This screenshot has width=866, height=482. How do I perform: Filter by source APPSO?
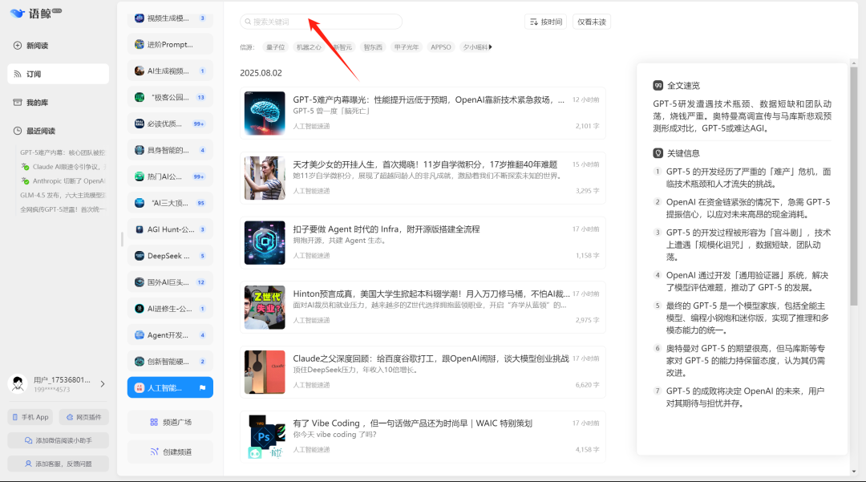coord(441,47)
